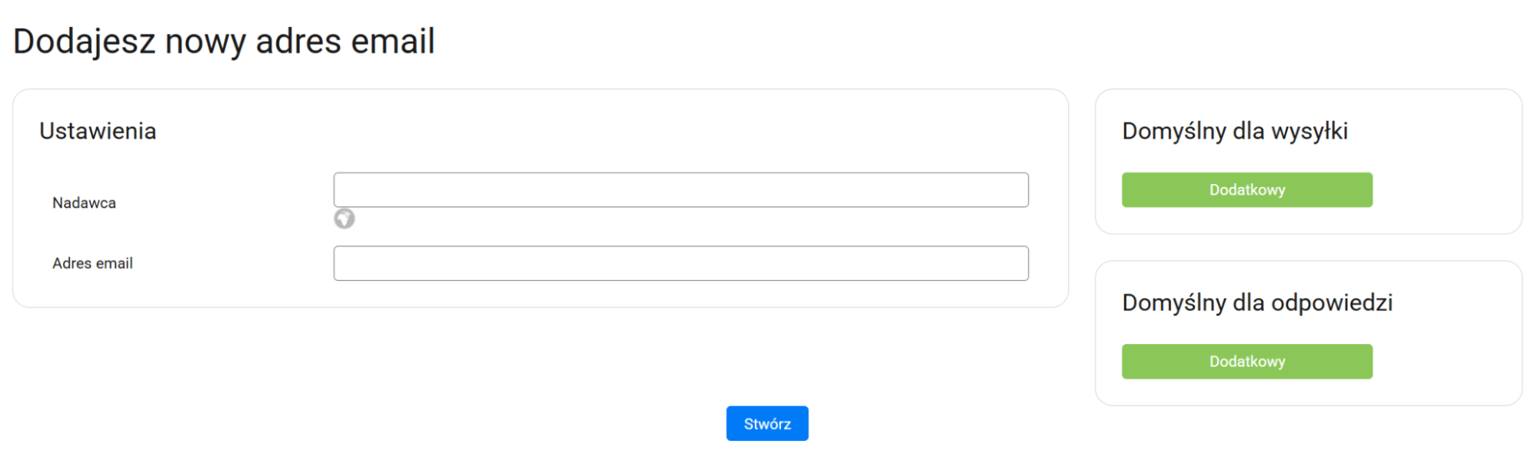Click the Nadawca field label

[x=84, y=203]
